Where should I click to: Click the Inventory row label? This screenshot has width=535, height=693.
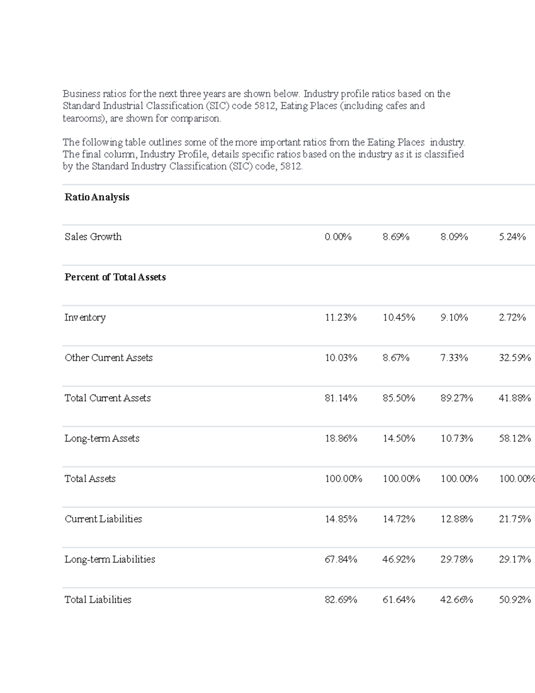coord(85,318)
